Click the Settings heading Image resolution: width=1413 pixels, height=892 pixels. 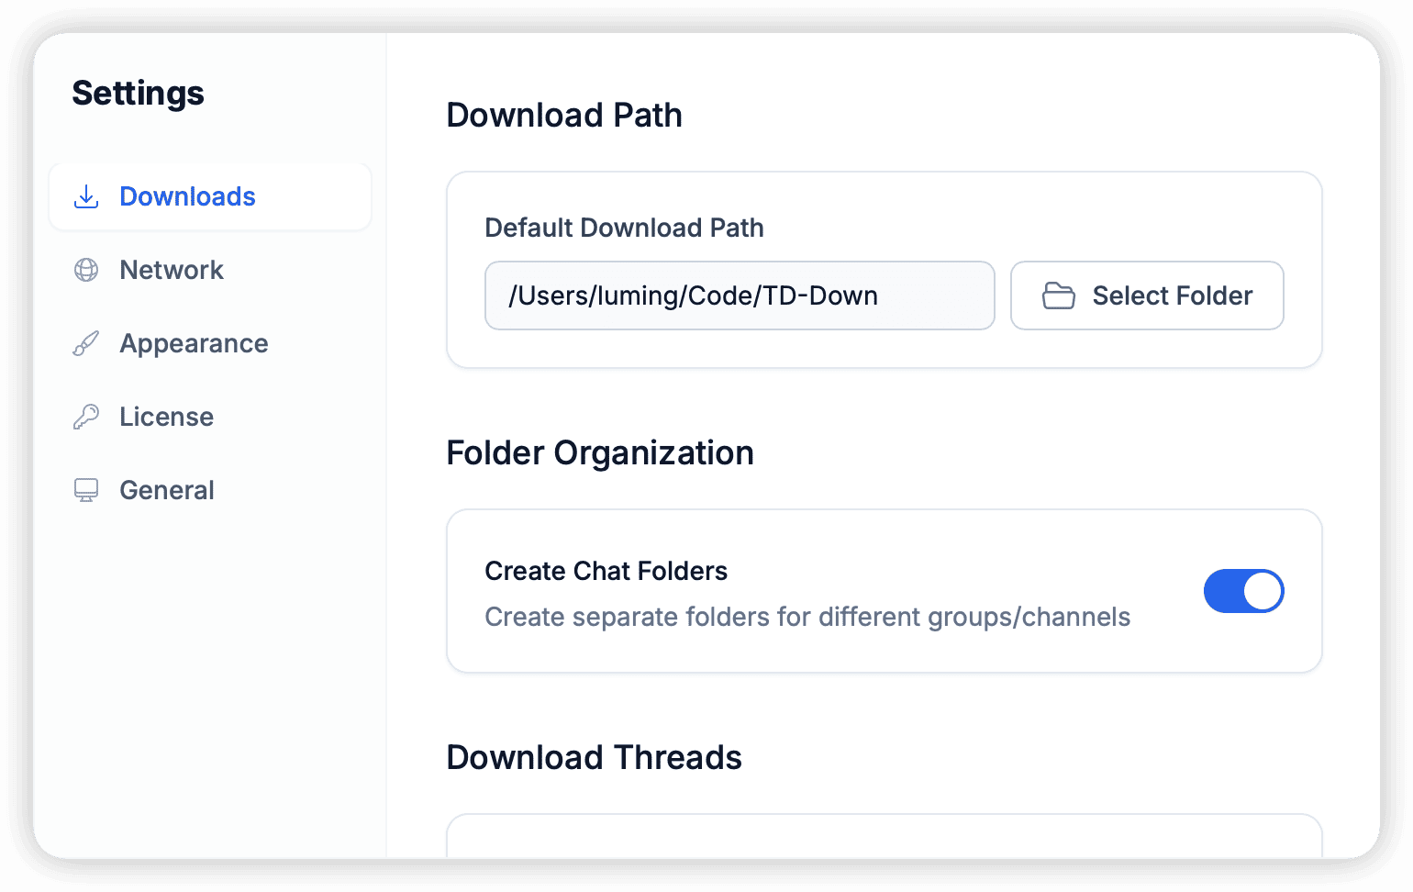point(138,93)
